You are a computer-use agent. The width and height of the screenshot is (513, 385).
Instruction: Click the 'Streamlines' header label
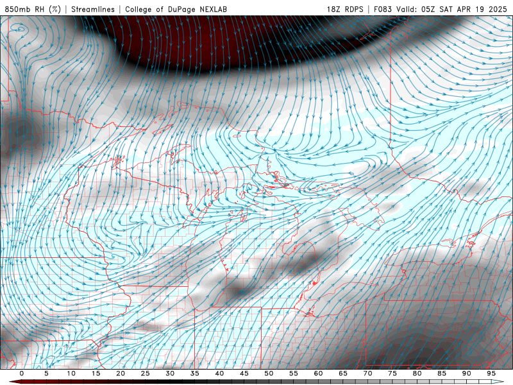tap(93, 9)
